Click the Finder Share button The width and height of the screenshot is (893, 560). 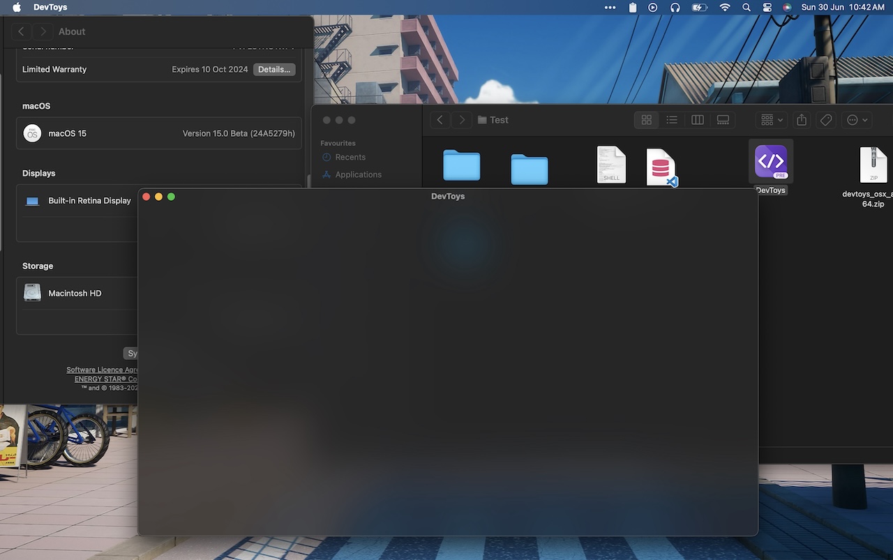(x=802, y=120)
